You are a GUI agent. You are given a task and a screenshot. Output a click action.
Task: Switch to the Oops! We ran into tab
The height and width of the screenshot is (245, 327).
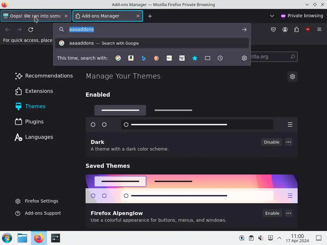pos(36,16)
